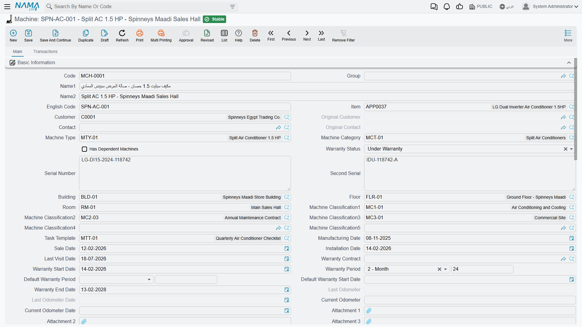Open Multi Printing

pos(161,36)
